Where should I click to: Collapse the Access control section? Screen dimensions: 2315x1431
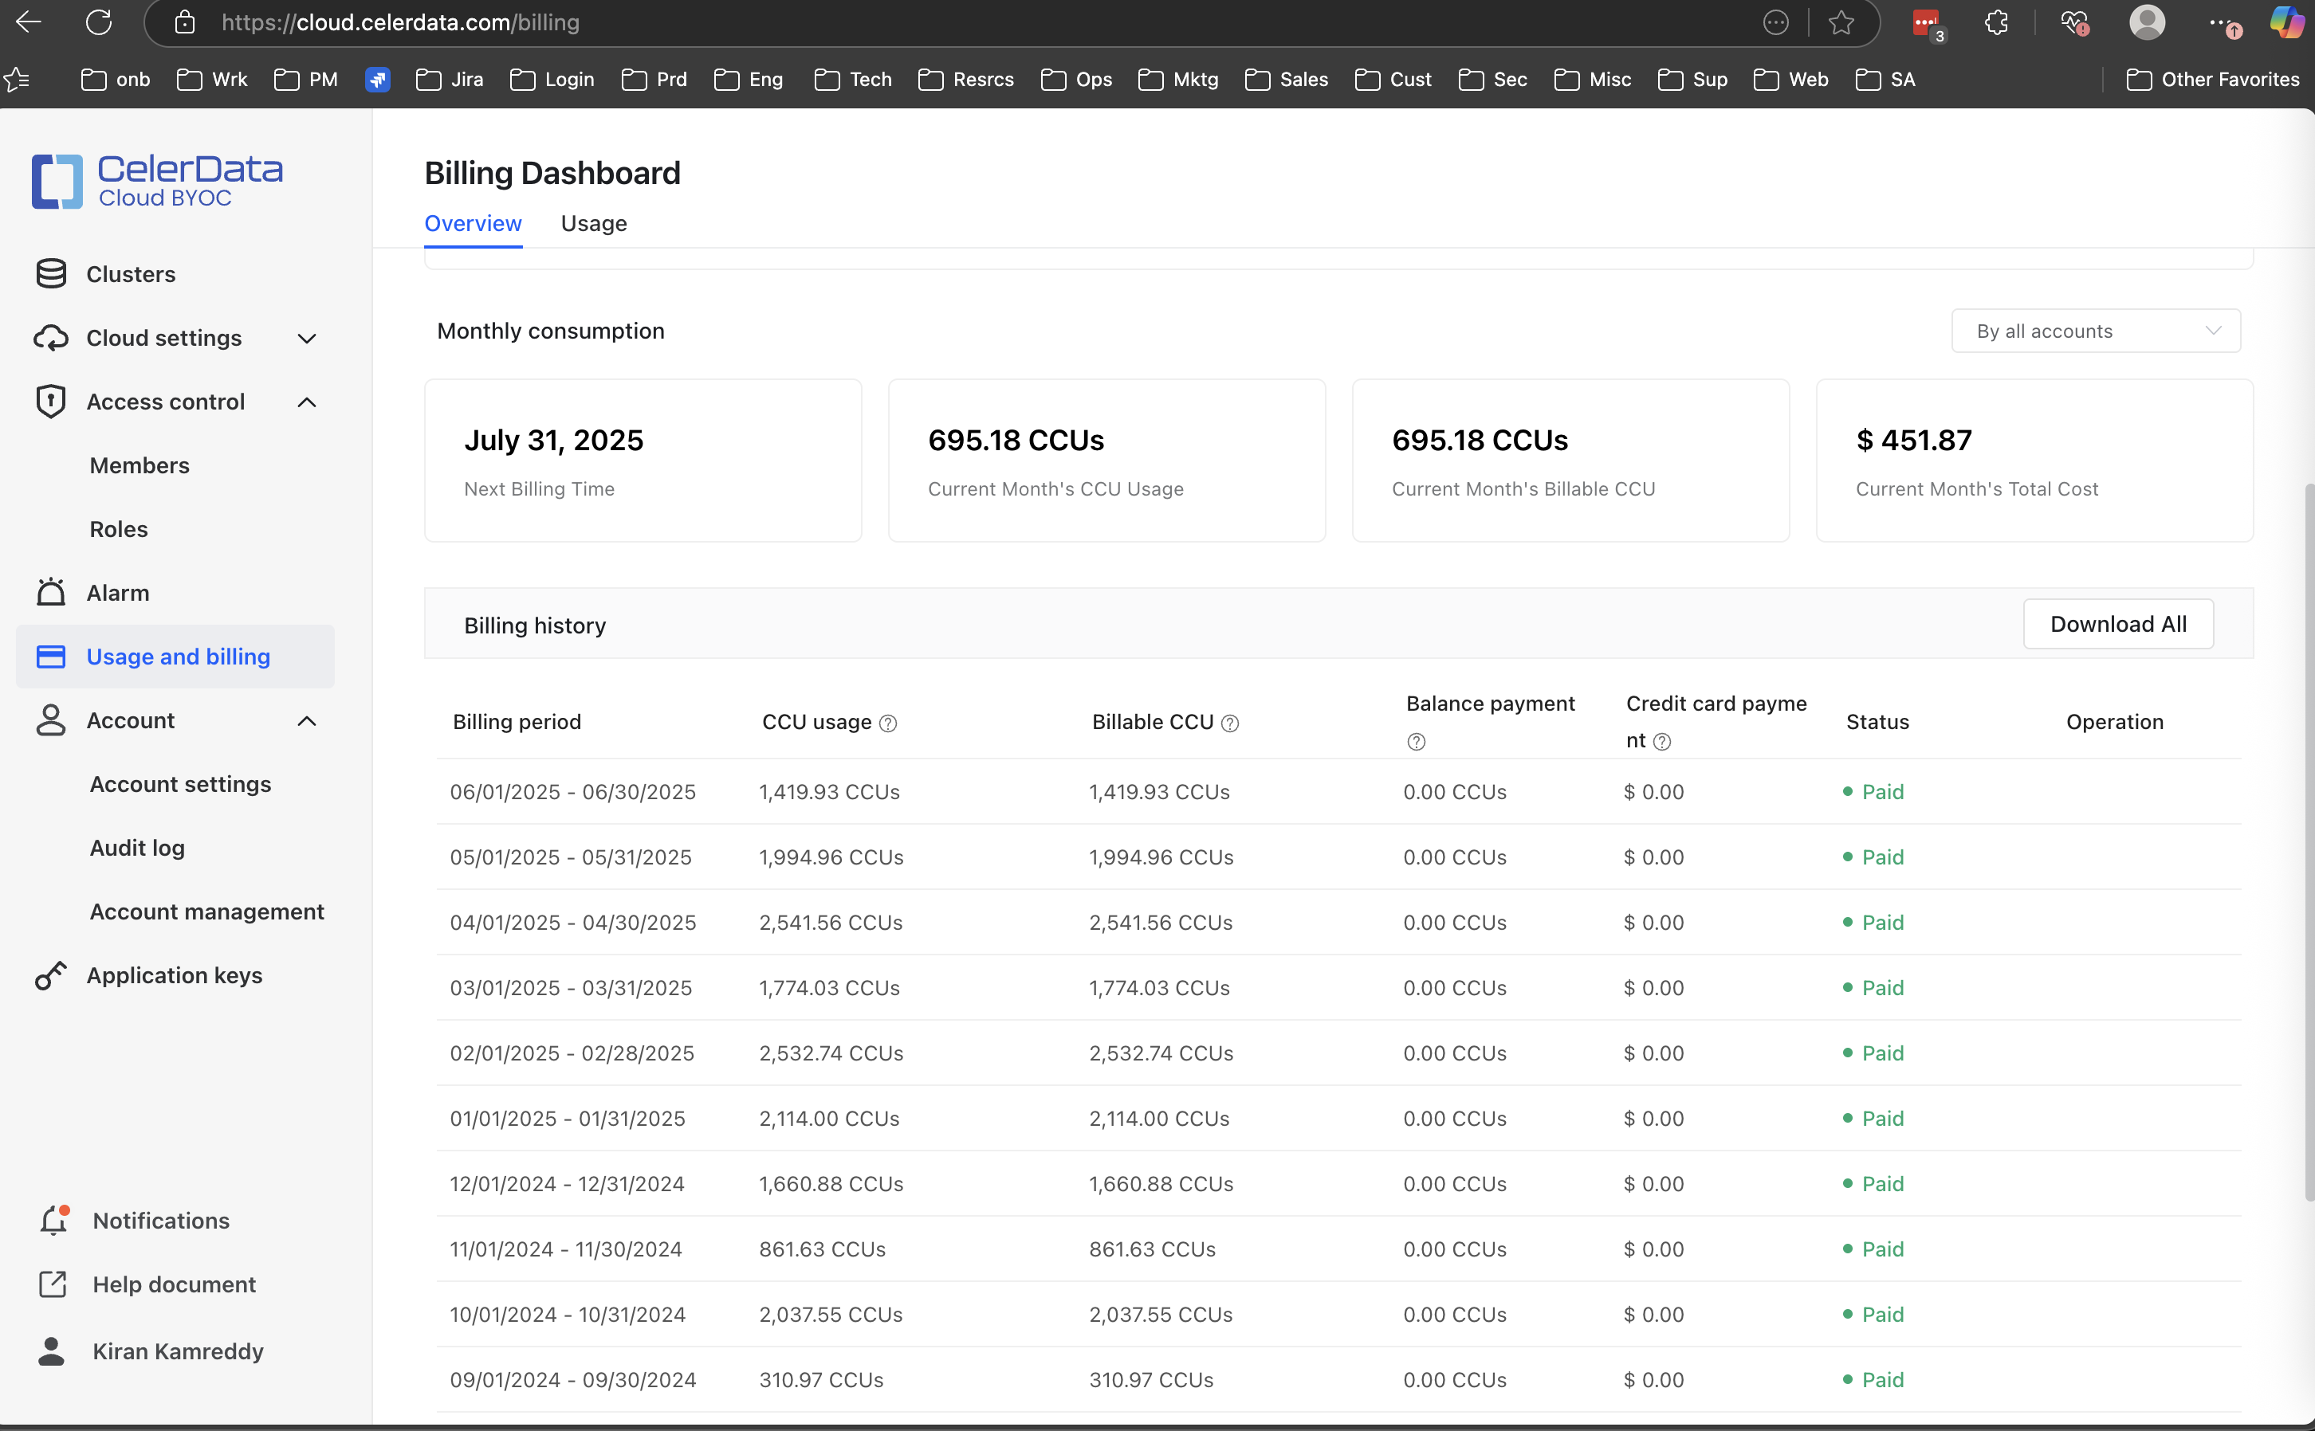click(x=306, y=402)
